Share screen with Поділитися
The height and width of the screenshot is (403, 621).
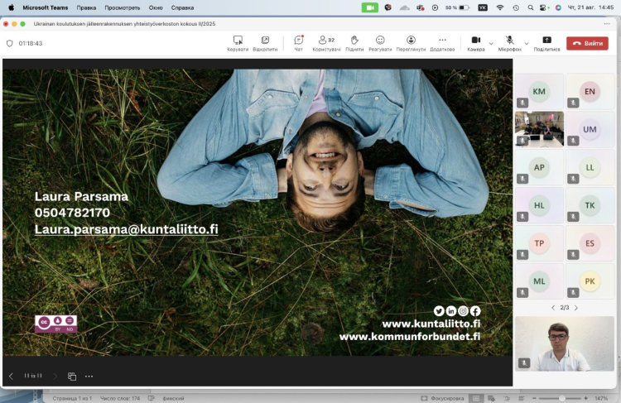[x=546, y=41]
